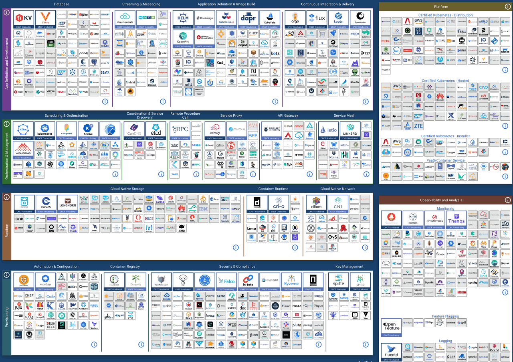Select the Harbor project card
Image resolution: width=513 pixels, height=362 pixels.
point(114,282)
